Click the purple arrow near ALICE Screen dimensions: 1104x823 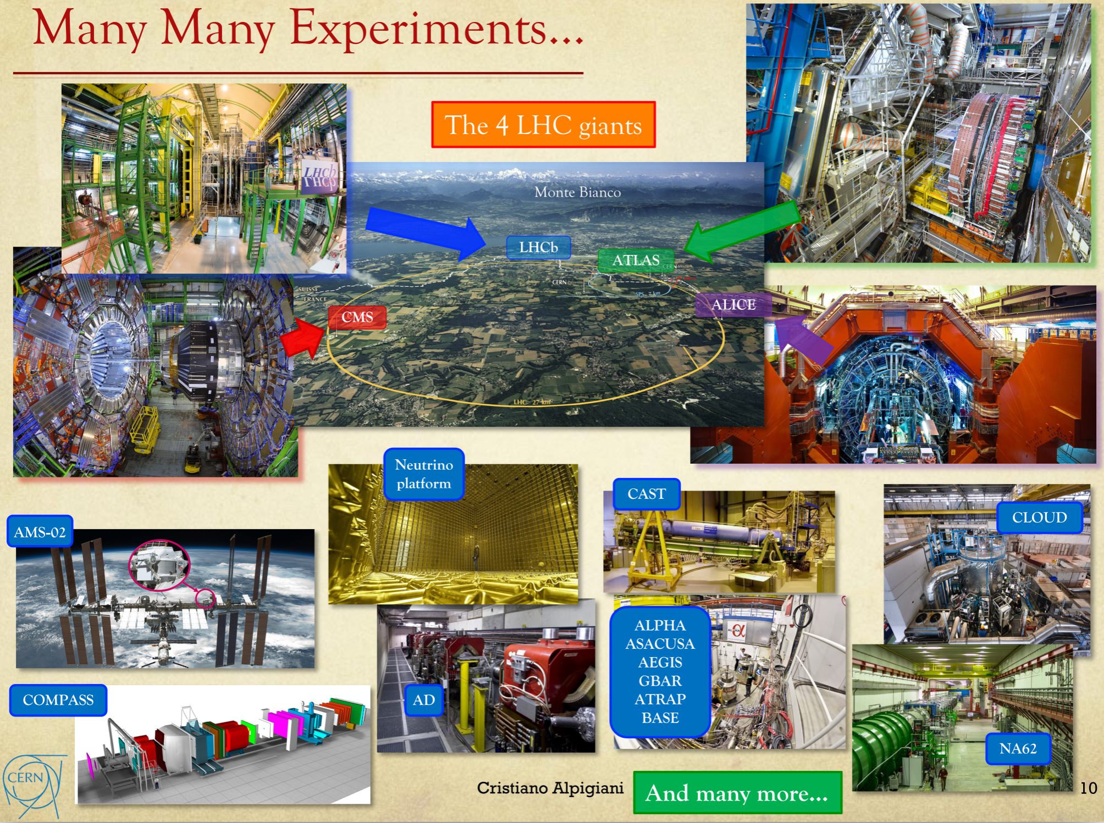pos(803,341)
